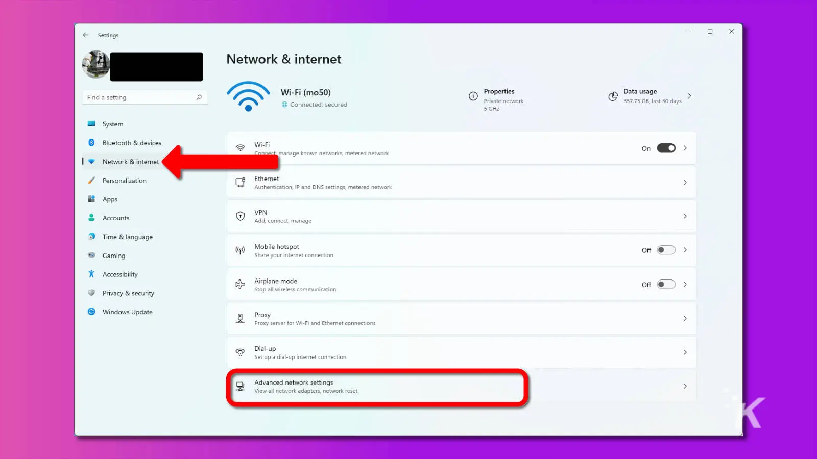
Task: Click the Advanced network settings icon
Action: pyautogui.click(x=240, y=386)
